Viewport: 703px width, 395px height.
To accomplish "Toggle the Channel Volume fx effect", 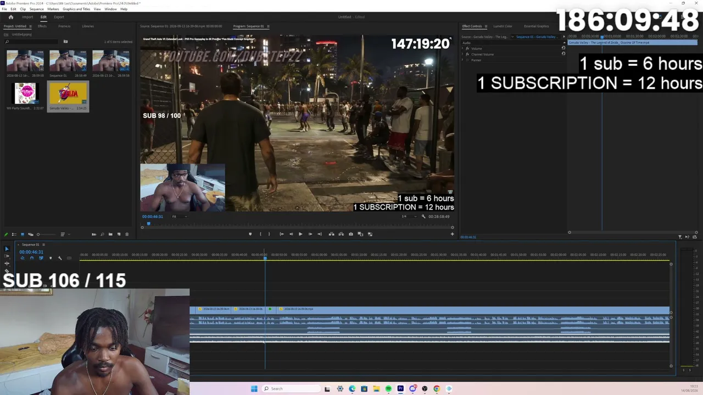I will [467, 54].
